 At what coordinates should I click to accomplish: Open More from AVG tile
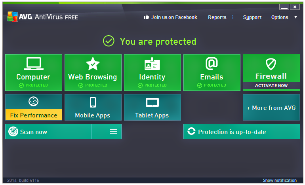[271, 108]
